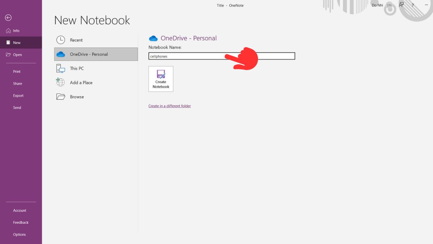Click the New page icon in the sidebar

point(8,43)
